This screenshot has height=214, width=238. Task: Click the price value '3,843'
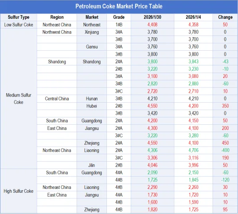click(x=193, y=62)
